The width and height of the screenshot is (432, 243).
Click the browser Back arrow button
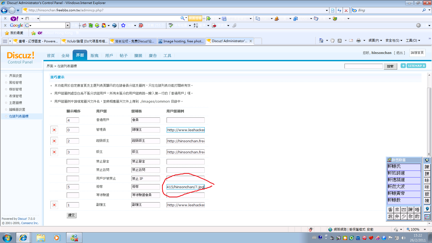4,10
